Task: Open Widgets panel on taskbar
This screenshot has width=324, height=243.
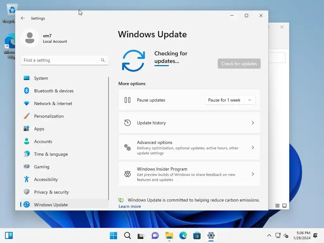Action: tap(9, 235)
